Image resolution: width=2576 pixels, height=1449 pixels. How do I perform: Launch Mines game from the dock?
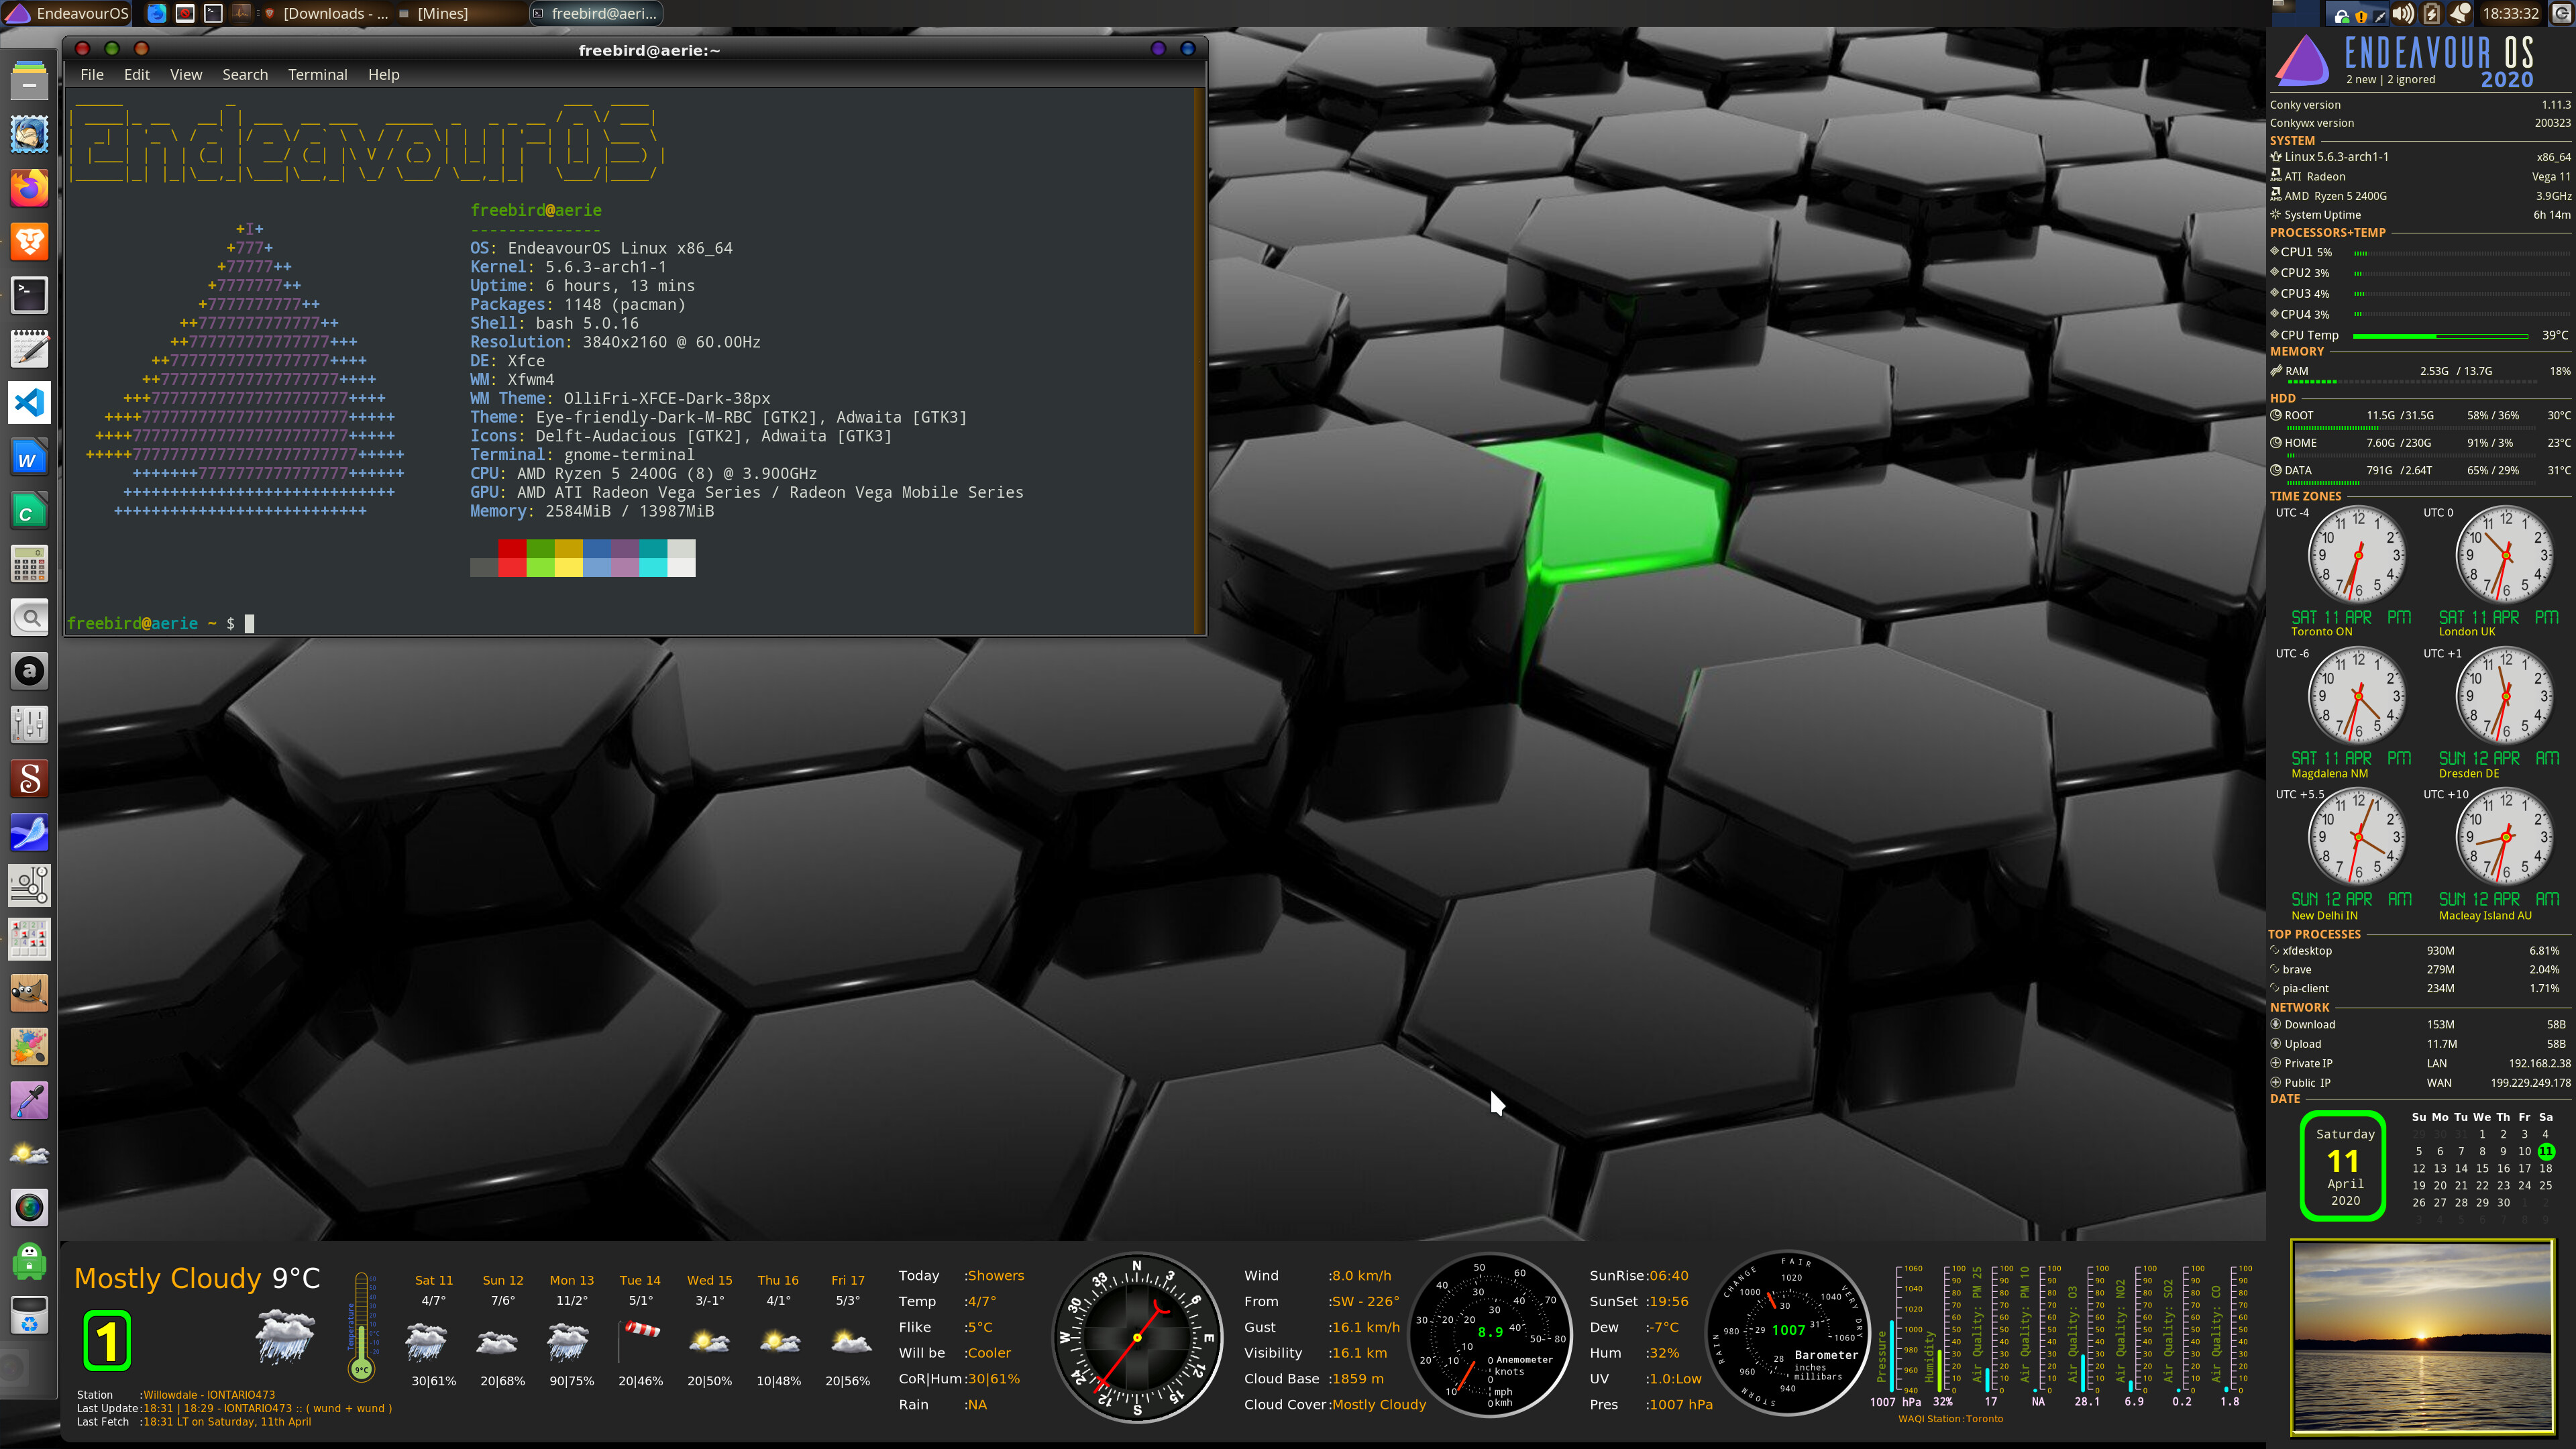29,939
